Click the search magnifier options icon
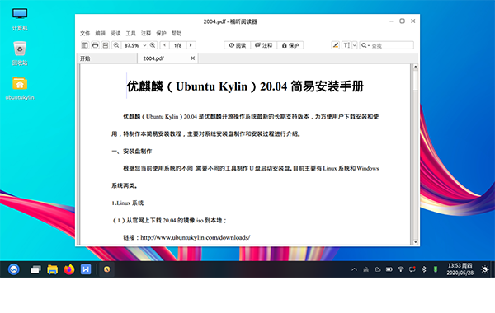 pos(365,45)
